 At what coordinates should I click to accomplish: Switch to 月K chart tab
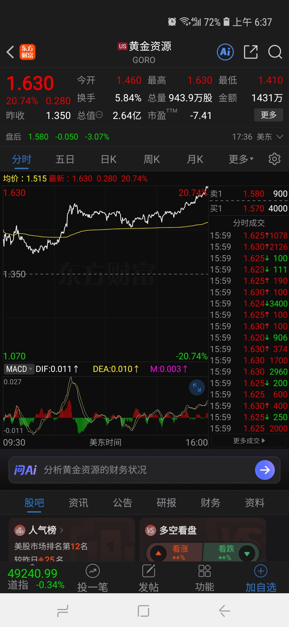195,159
